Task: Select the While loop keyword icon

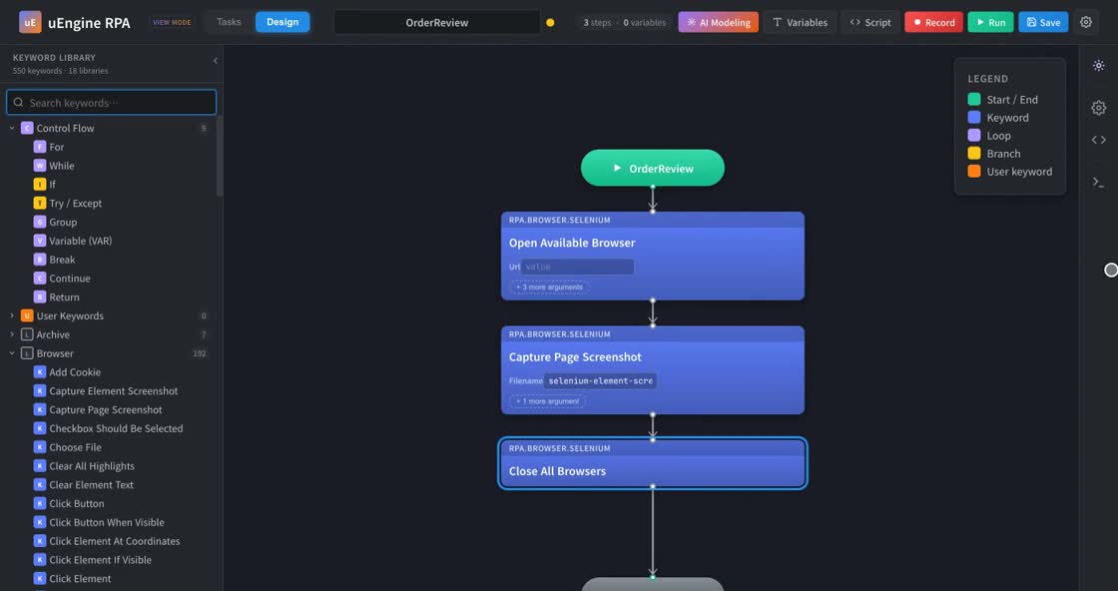Action: [40, 166]
